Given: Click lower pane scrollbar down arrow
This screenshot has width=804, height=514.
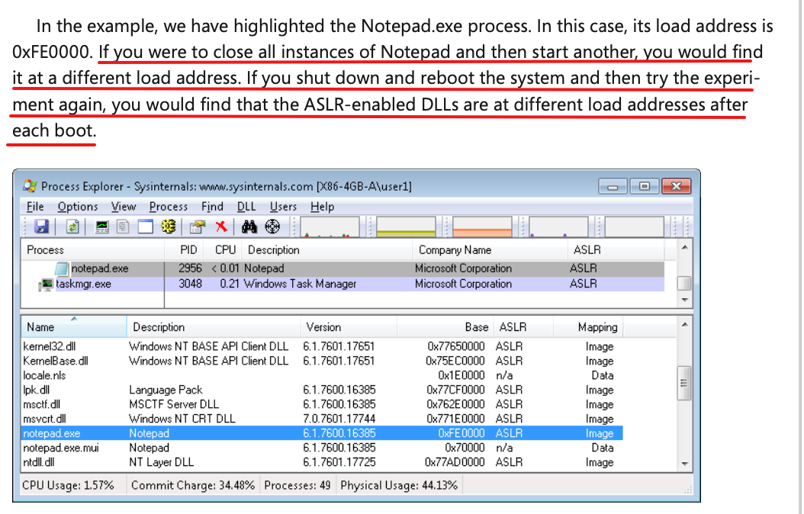Looking at the screenshot, I should click(x=684, y=463).
